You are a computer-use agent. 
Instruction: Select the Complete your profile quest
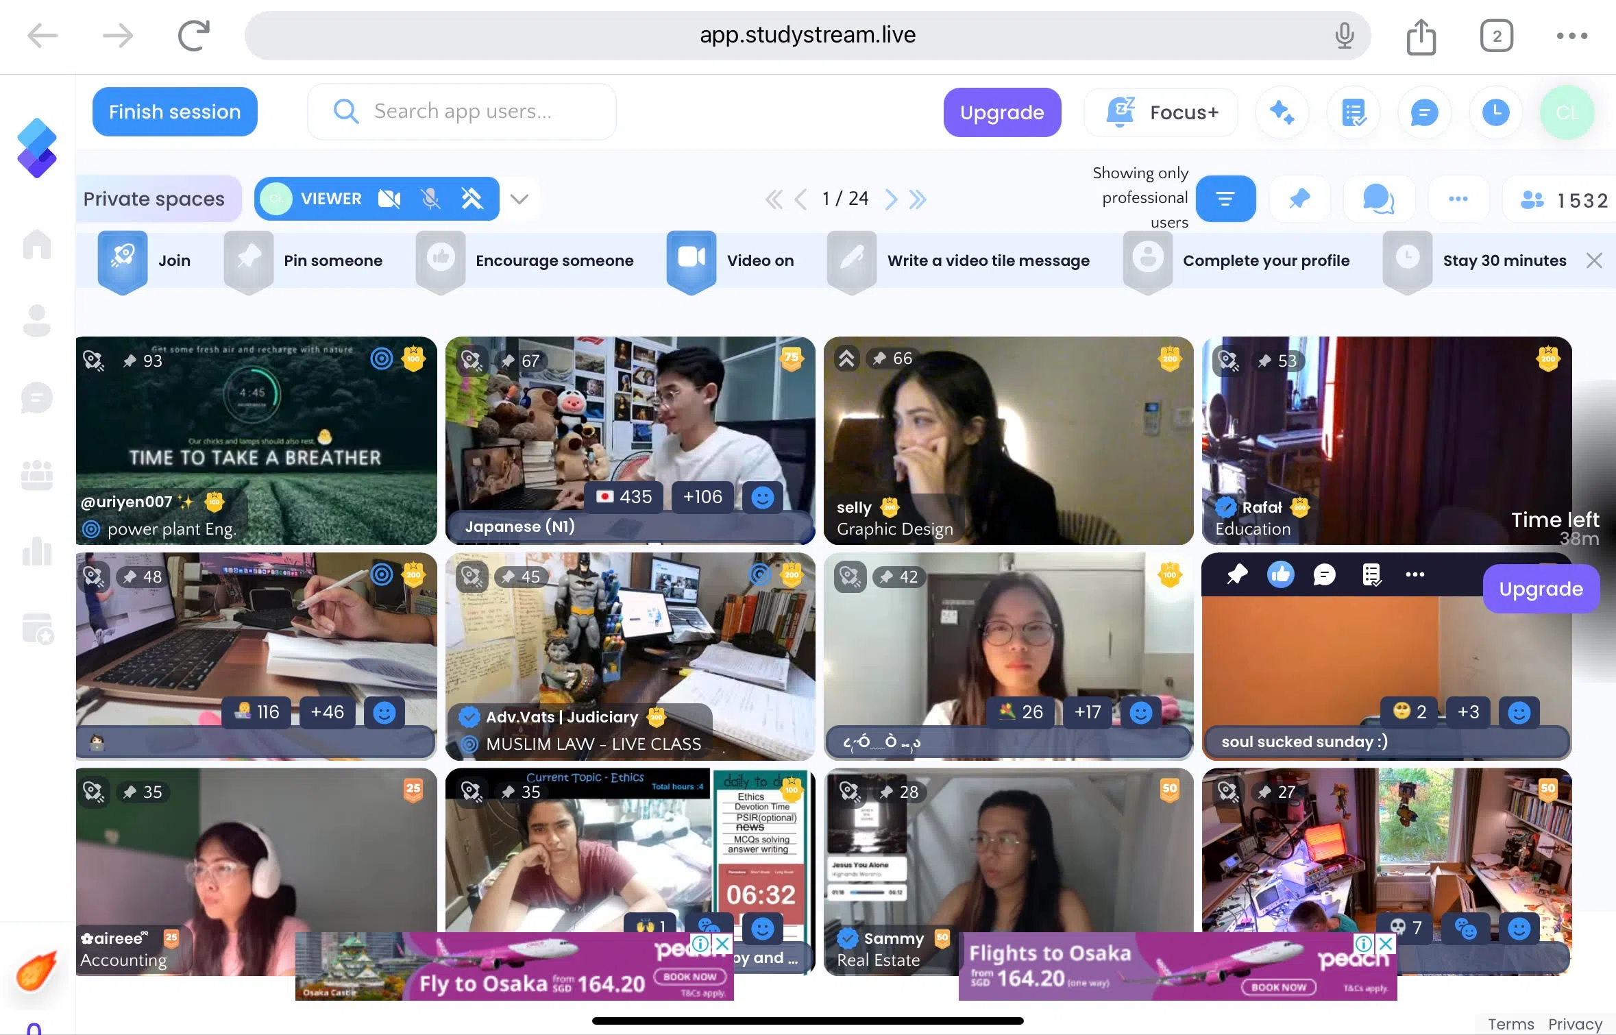[1265, 260]
